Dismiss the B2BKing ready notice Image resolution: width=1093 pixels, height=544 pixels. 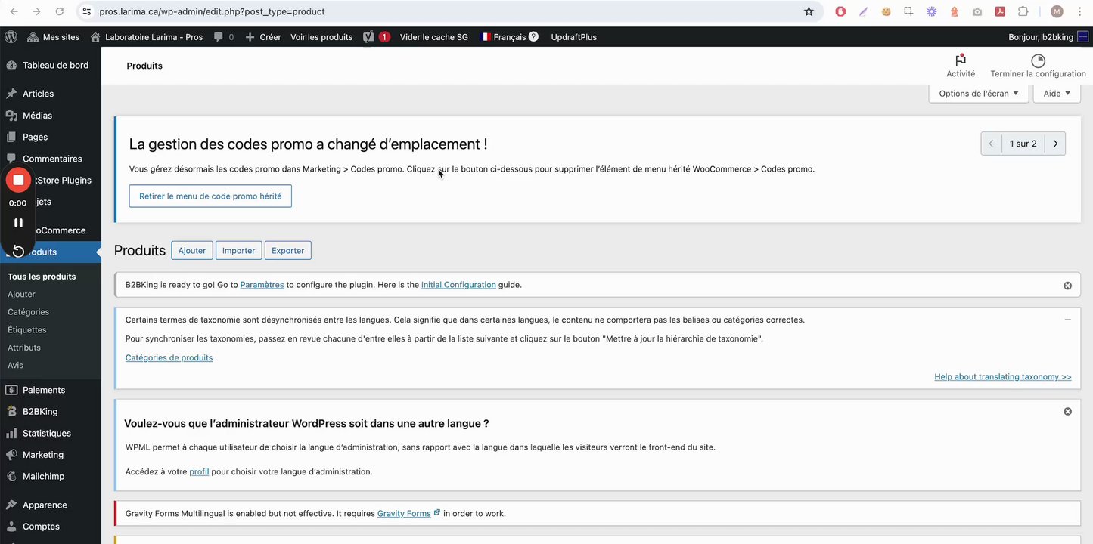tap(1067, 286)
